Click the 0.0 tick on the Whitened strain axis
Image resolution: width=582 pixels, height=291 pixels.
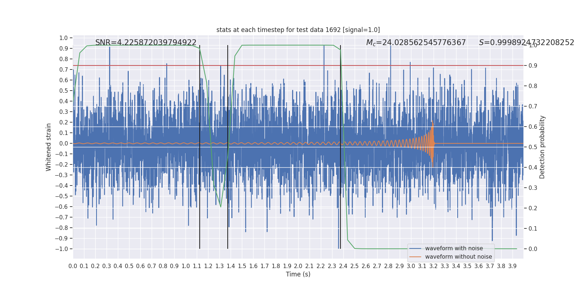[x=63, y=143]
